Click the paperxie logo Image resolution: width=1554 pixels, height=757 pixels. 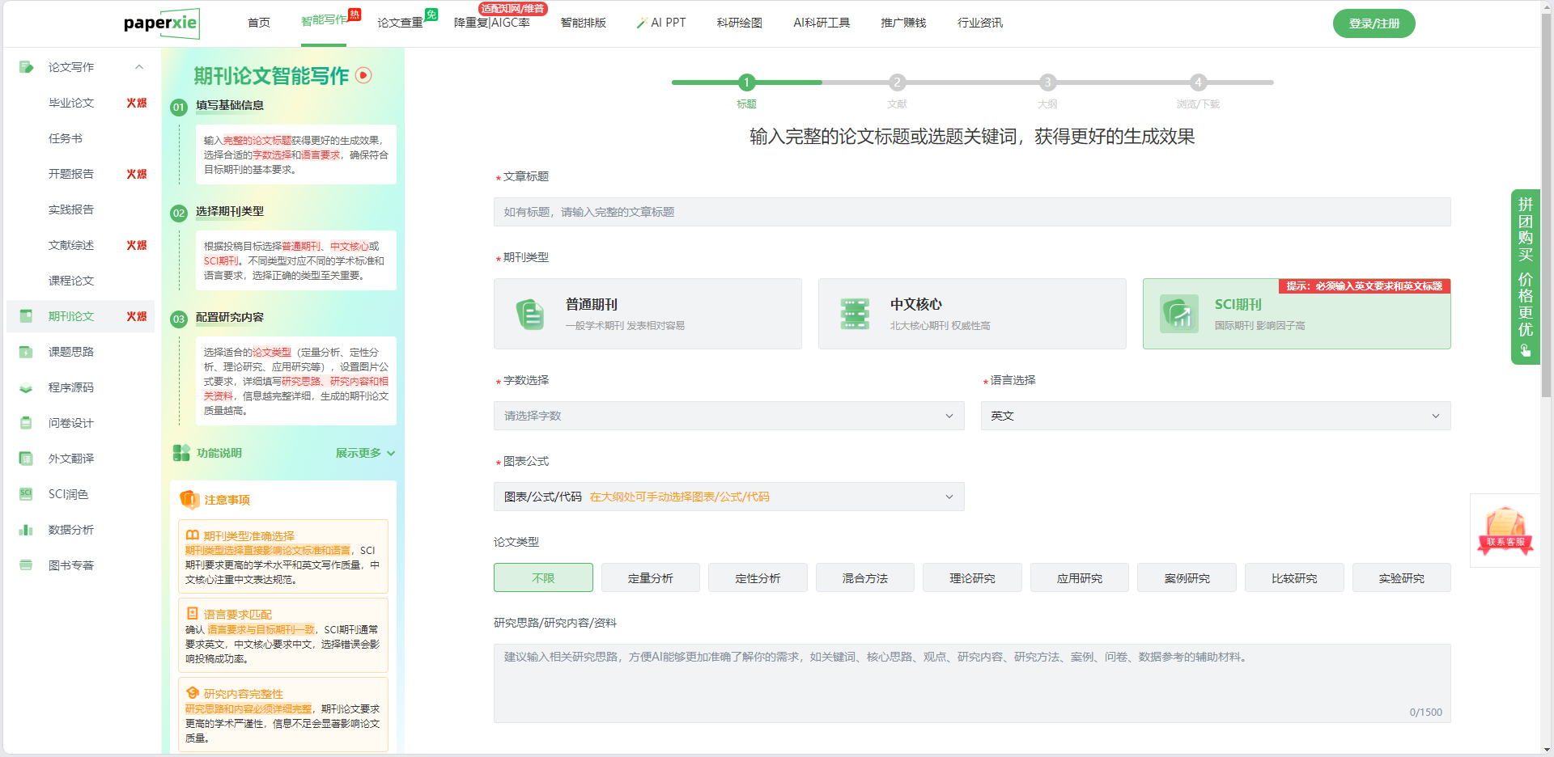click(161, 23)
